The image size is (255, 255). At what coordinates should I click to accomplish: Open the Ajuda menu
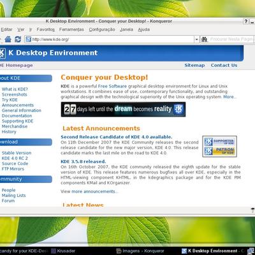point(144,29)
